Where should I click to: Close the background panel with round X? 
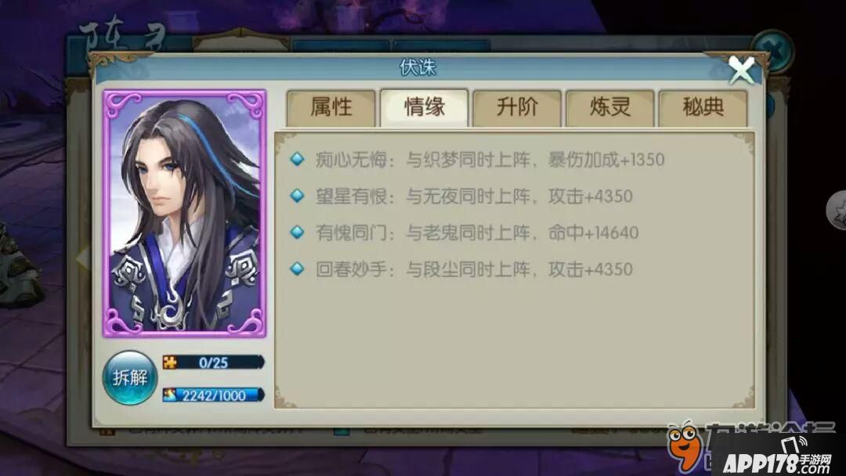pyautogui.click(x=774, y=51)
